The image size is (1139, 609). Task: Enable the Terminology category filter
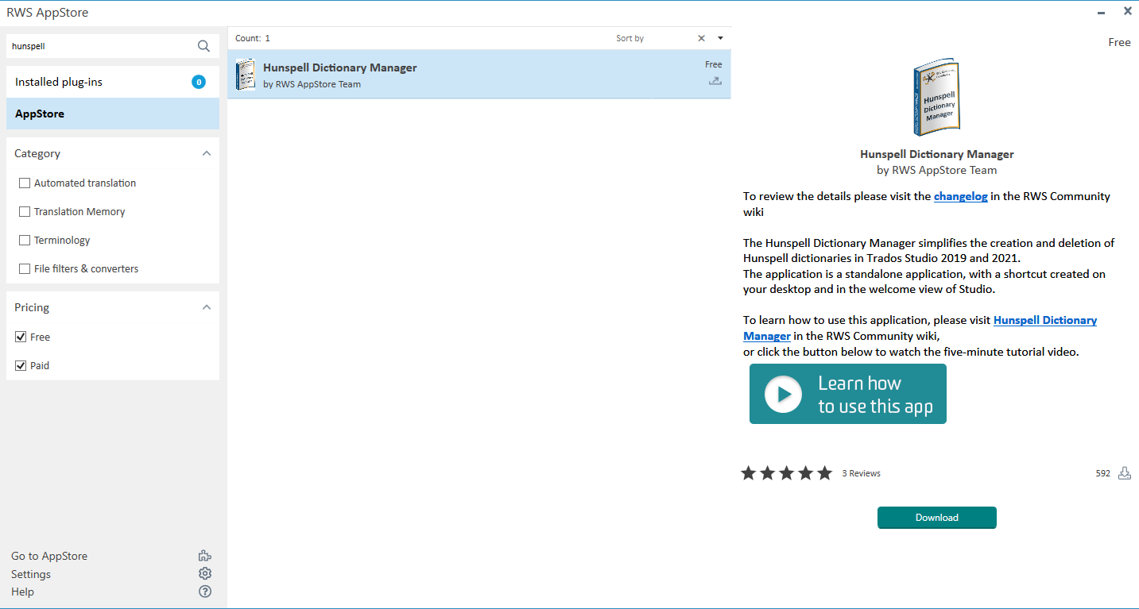click(x=25, y=240)
